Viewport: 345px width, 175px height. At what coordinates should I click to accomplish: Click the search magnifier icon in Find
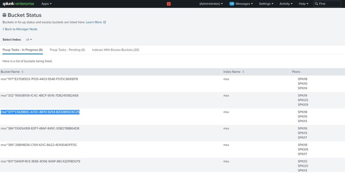coord(316,4)
